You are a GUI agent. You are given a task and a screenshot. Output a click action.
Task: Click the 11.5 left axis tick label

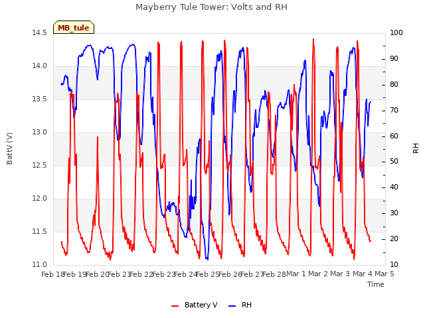click(40, 232)
